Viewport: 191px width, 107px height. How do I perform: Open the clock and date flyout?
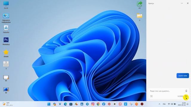[x=182, y=104]
